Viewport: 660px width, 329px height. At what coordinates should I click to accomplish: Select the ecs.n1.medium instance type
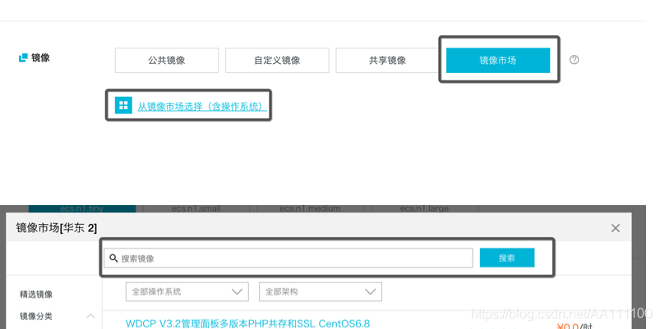310,208
